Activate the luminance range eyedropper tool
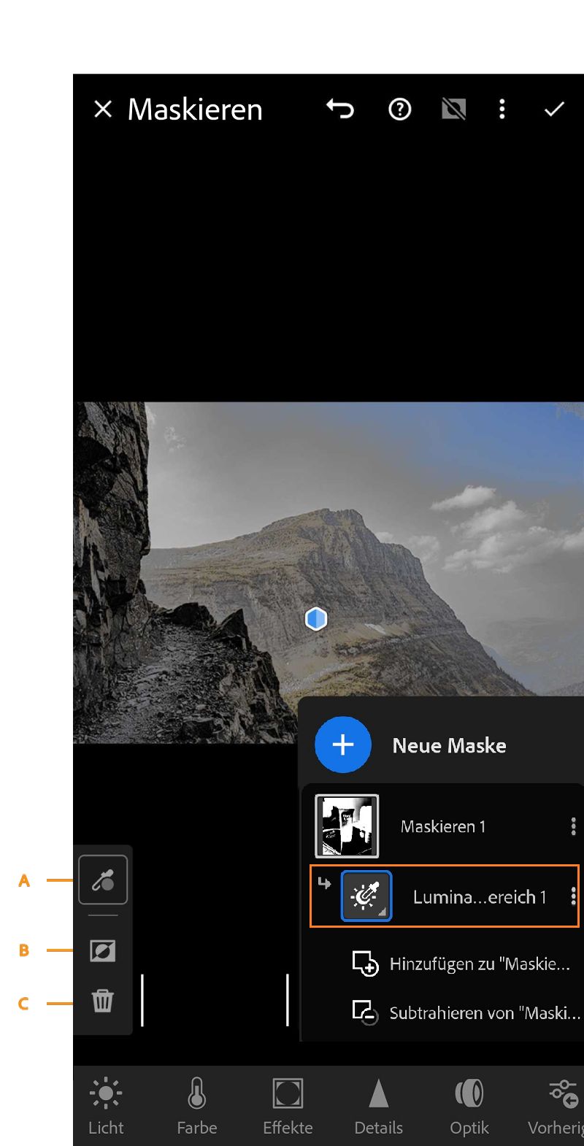The image size is (584, 1146). pos(103,880)
